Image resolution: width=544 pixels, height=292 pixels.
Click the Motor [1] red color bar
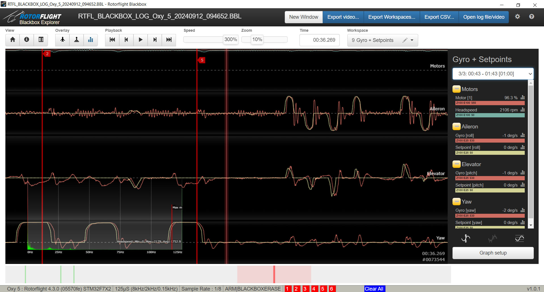click(490, 103)
